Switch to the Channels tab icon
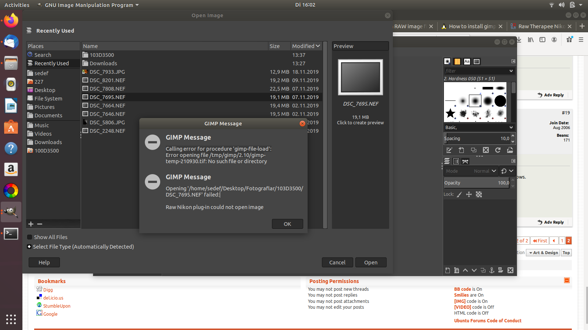Image resolution: width=588 pixels, height=330 pixels. pyautogui.click(x=456, y=161)
